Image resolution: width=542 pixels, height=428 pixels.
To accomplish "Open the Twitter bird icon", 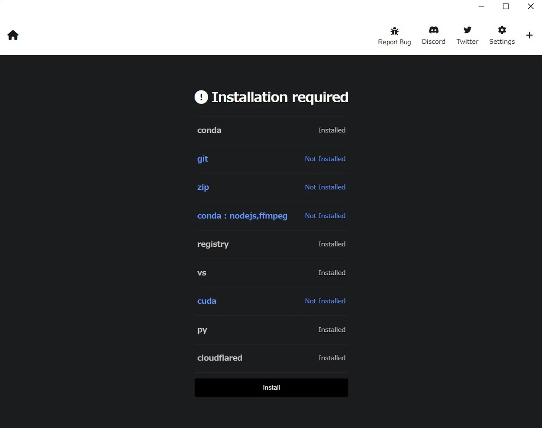I will [467, 30].
